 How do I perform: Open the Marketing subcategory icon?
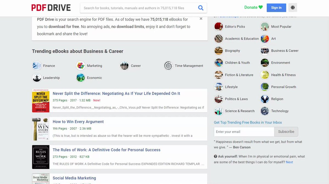click(81, 66)
